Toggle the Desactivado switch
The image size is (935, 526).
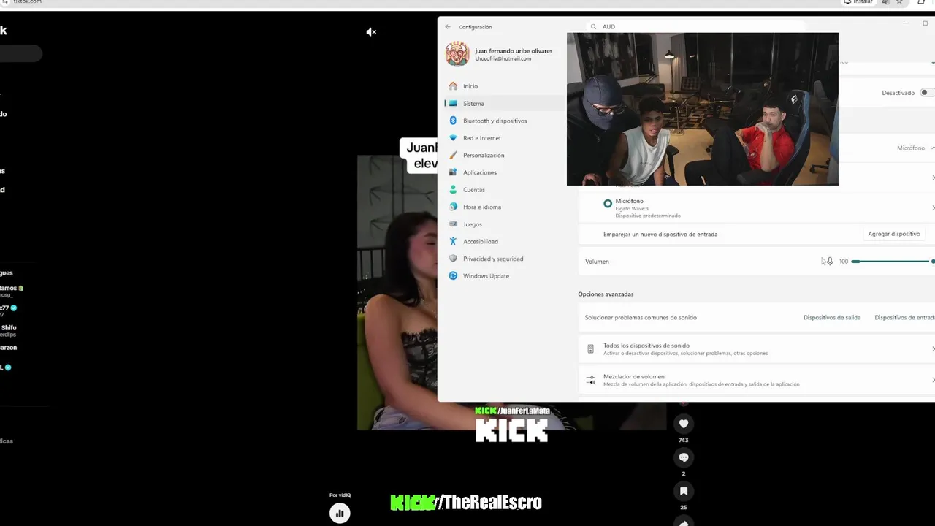926,93
